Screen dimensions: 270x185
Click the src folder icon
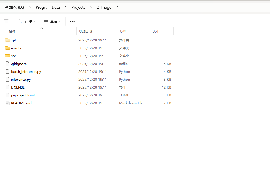click(x=8, y=56)
